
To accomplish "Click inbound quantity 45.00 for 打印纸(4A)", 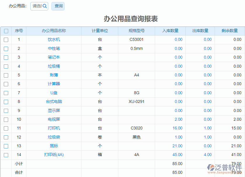I will (177, 155).
